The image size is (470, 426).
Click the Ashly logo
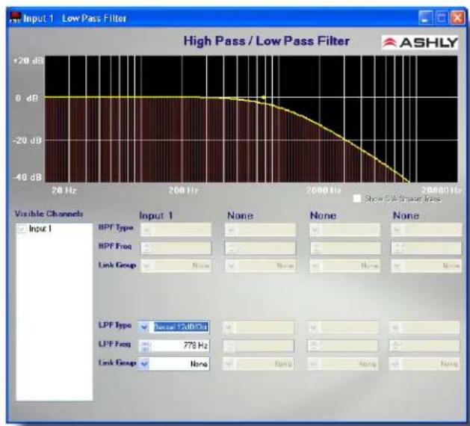point(420,43)
